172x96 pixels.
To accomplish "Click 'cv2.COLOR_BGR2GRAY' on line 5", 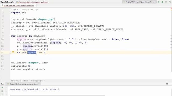I will 66,23.
